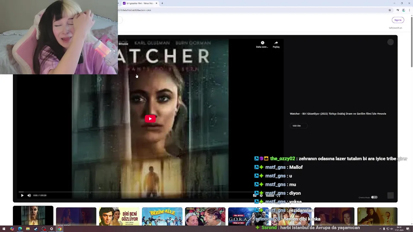Open Steam from the taskbar
Screen dimensions: 413x232
coord(35,229)
